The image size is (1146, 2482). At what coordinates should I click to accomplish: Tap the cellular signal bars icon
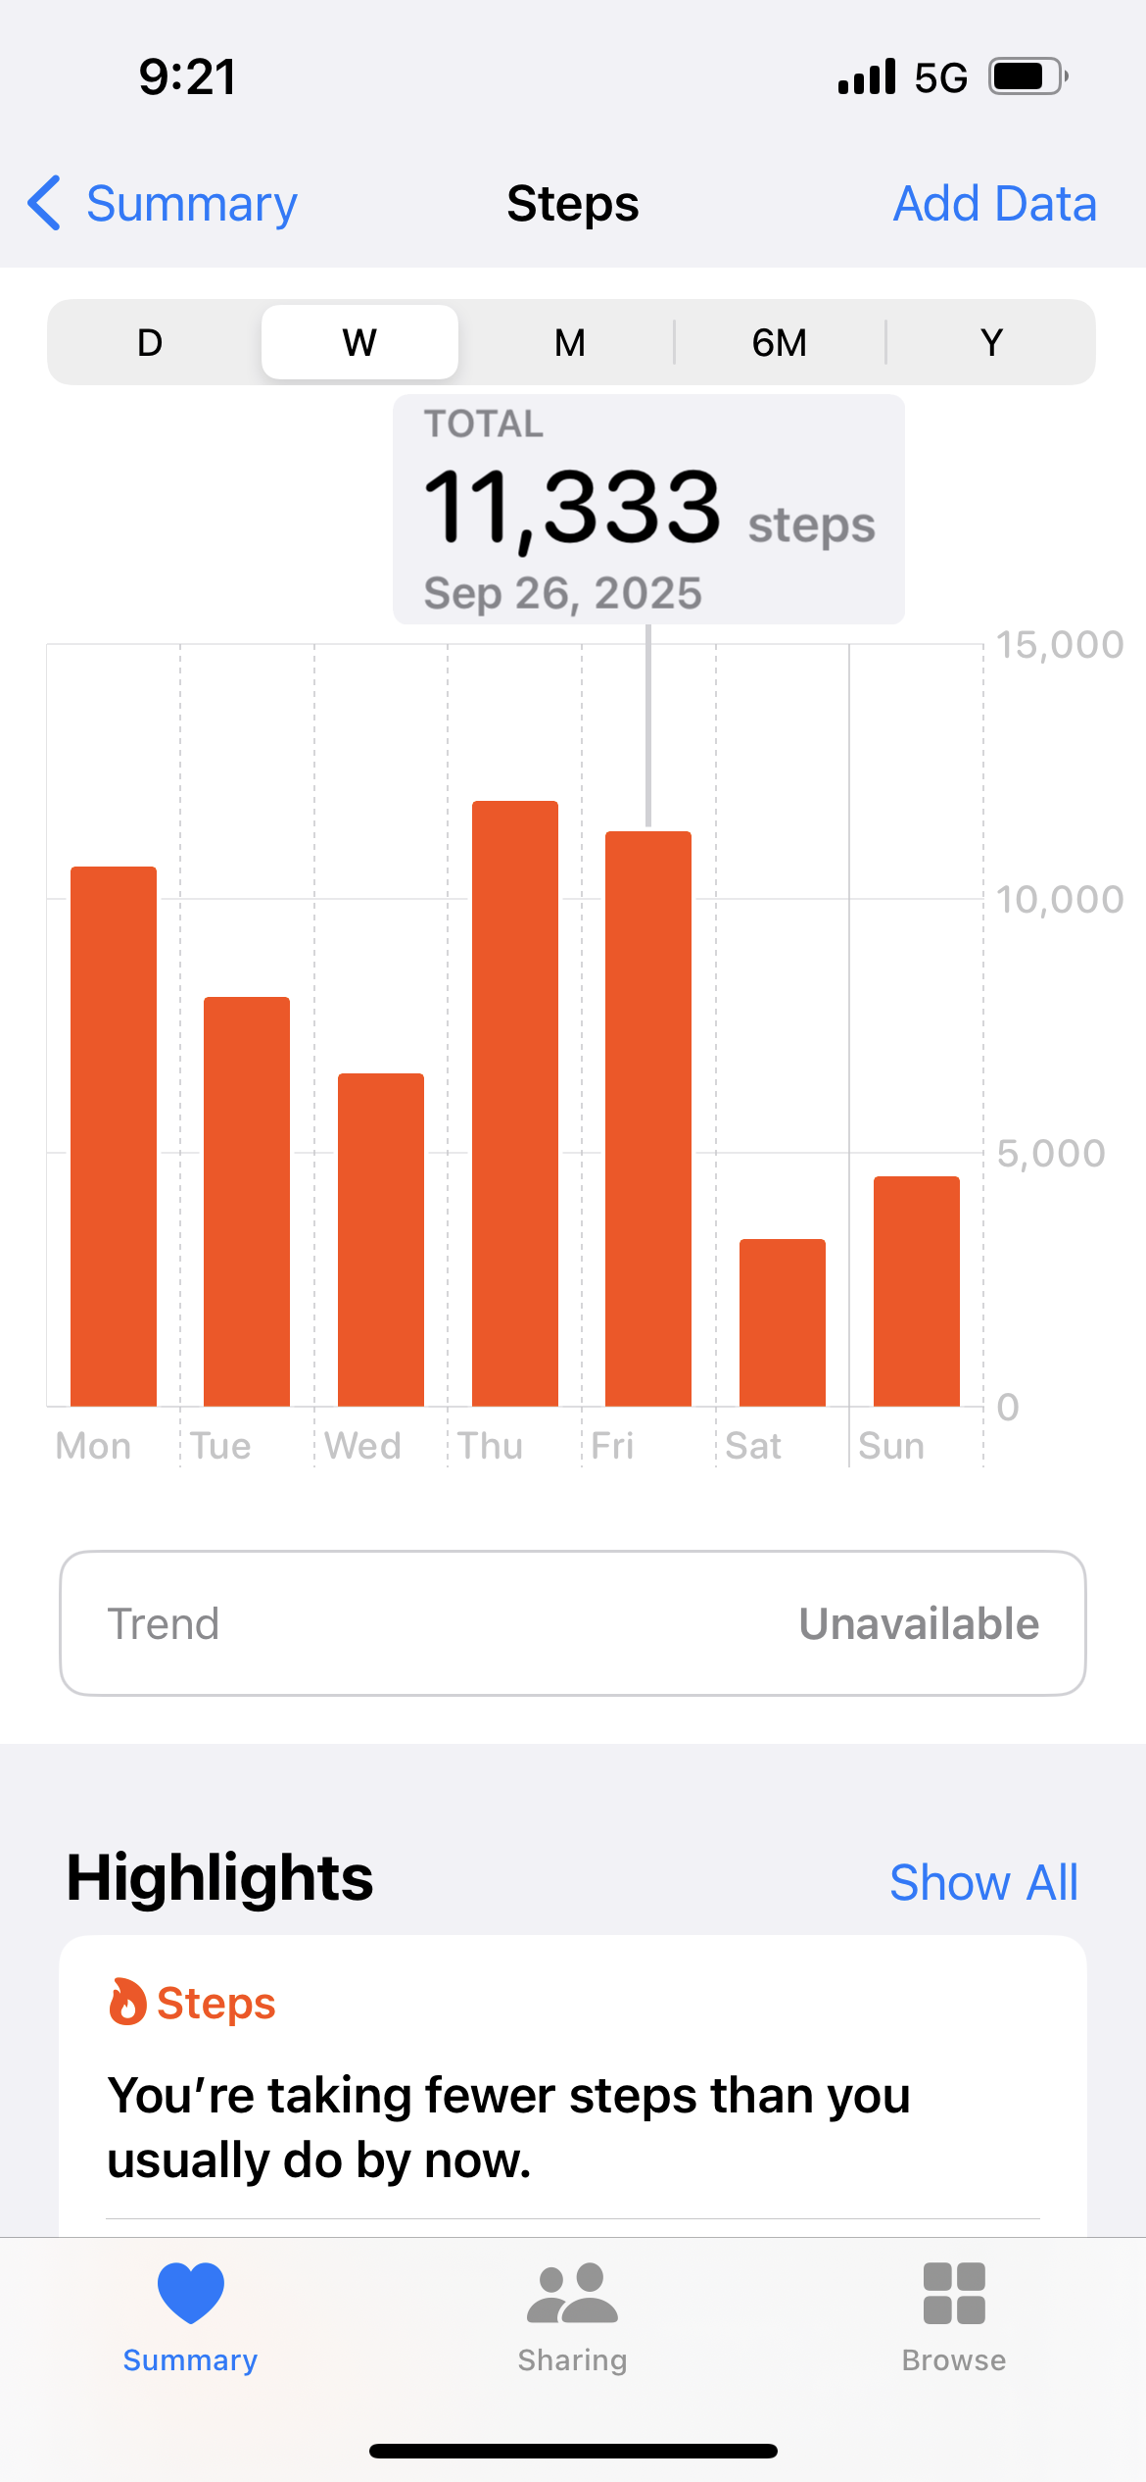[x=867, y=76]
